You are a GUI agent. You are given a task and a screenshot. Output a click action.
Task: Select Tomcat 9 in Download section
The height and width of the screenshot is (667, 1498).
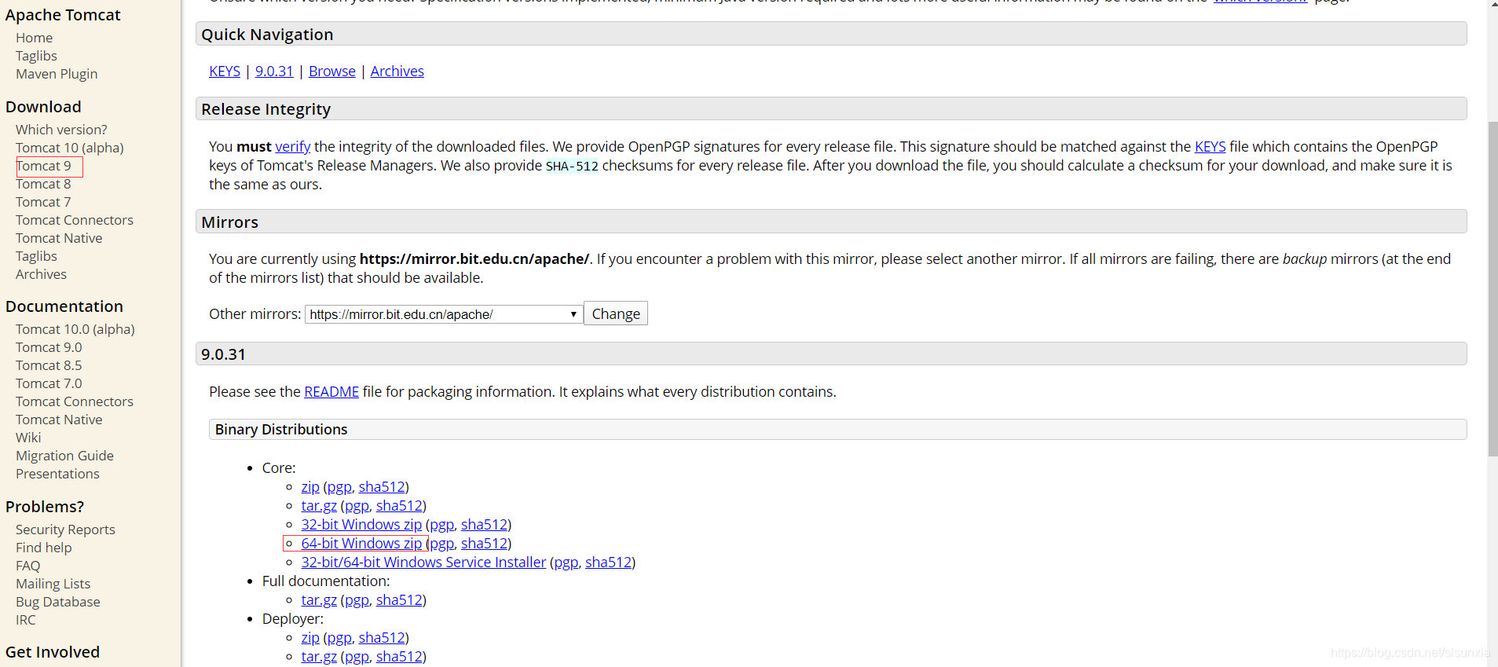click(43, 166)
